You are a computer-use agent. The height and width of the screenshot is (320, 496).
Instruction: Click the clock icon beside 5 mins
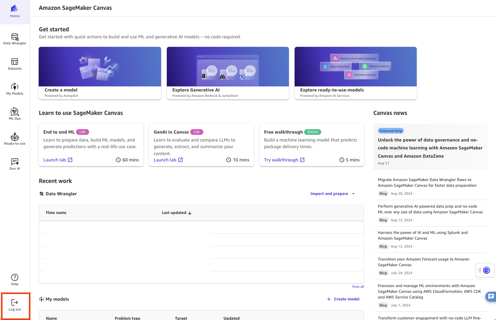342,160
